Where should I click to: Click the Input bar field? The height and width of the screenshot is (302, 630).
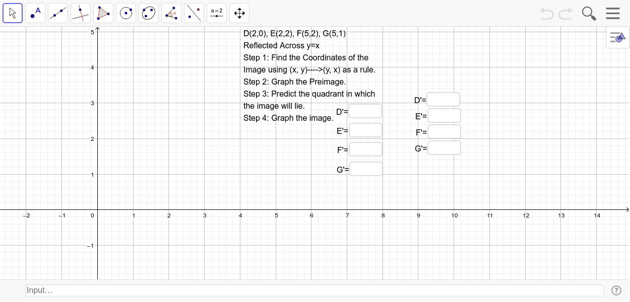[314, 290]
